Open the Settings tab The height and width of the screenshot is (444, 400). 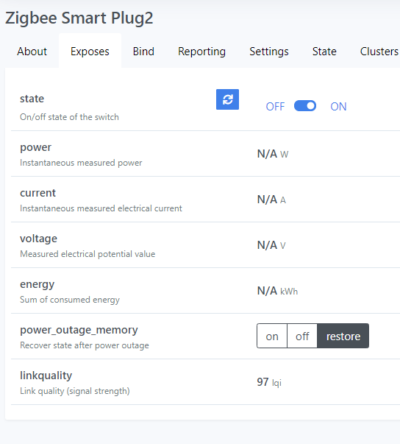coord(269,52)
